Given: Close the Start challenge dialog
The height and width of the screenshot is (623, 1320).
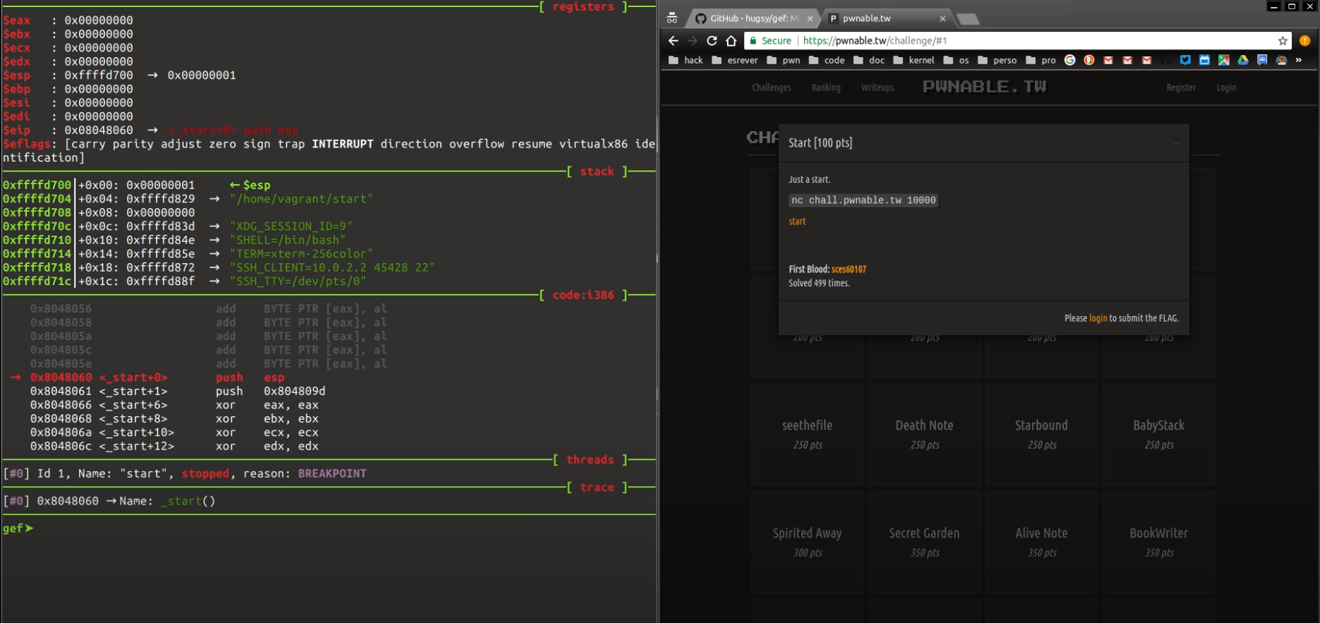Looking at the screenshot, I should [x=1176, y=142].
